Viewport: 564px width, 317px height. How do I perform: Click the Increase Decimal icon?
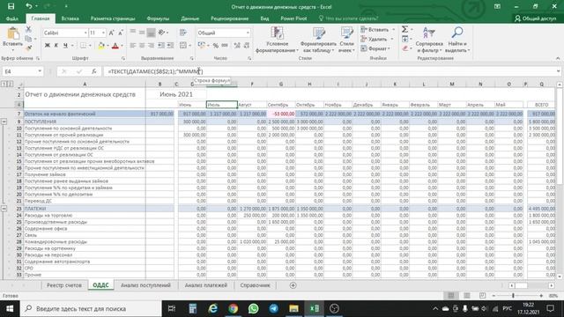pyautogui.click(x=237, y=45)
